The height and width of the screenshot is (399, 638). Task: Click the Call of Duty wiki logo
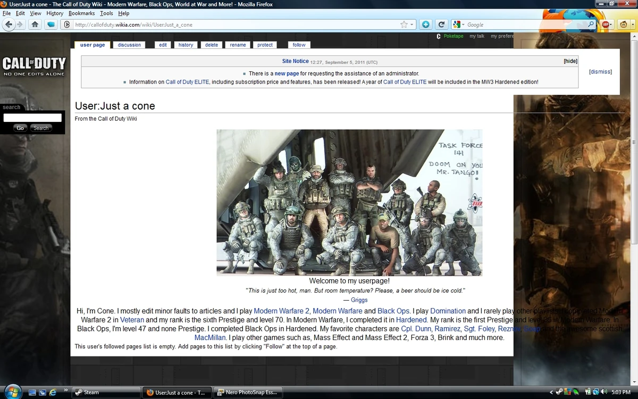[34, 66]
